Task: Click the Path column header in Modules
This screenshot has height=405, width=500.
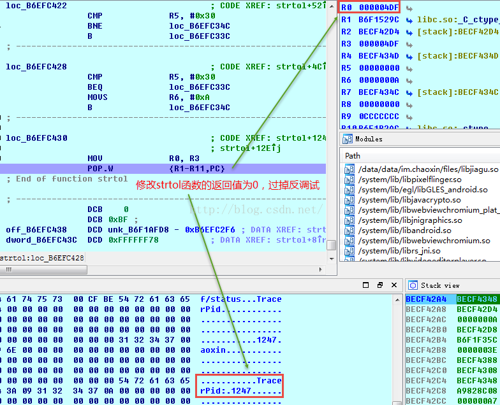Action: point(352,156)
